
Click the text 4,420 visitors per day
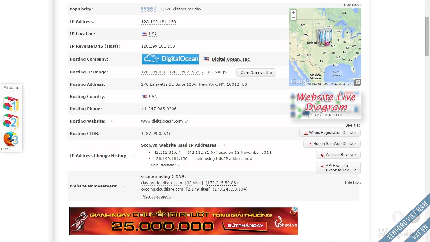[181, 9]
